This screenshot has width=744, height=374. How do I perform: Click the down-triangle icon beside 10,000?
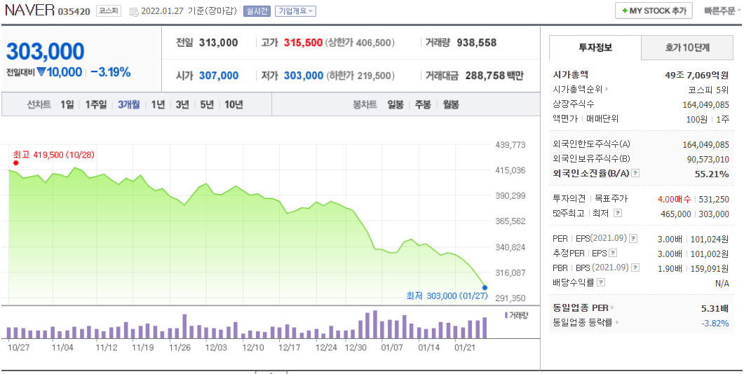tap(41, 72)
